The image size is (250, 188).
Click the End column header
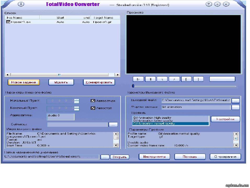pyautogui.click(x=78, y=17)
